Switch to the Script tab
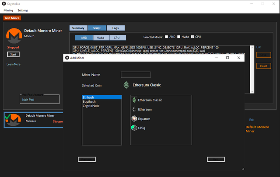The width and height of the screenshot is (280, 177). [x=97, y=28]
